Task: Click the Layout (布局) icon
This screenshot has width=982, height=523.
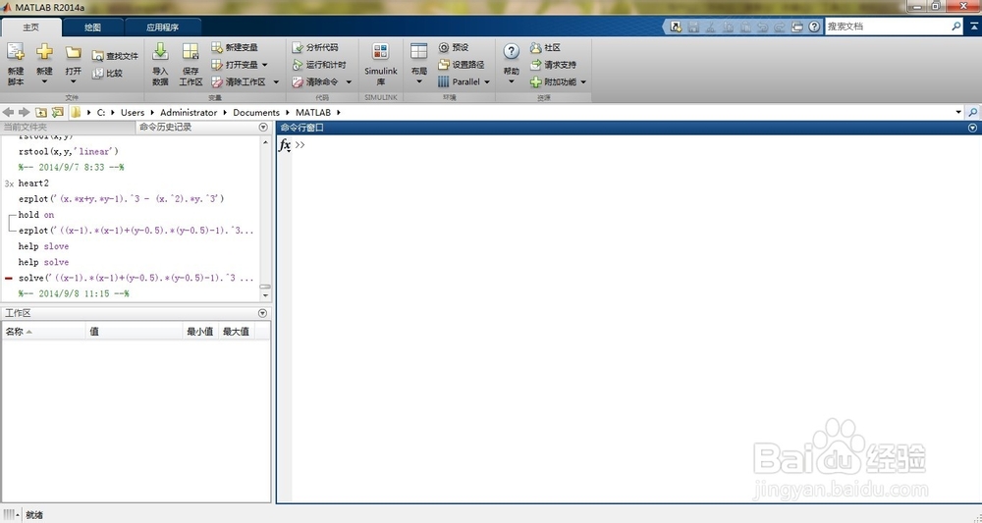Action: pos(419,52)
